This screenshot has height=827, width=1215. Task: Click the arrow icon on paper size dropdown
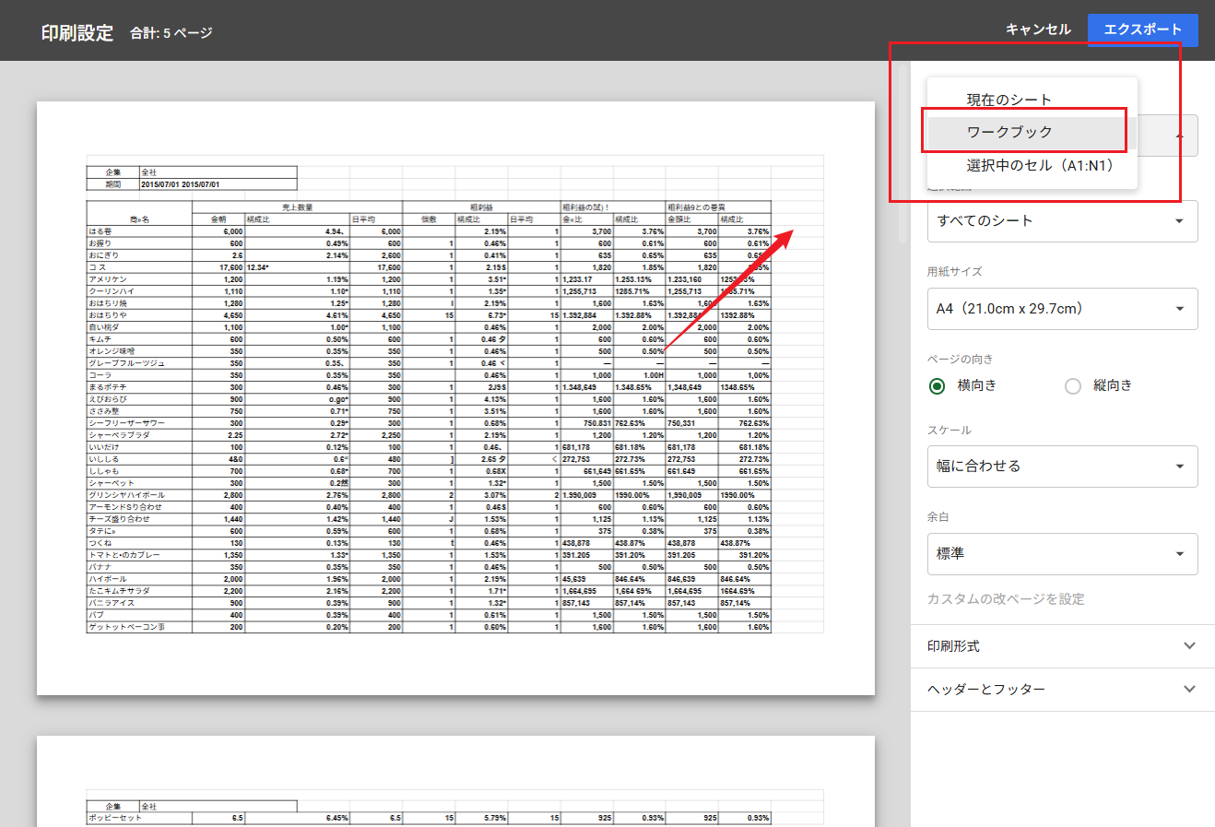click(x=1180, y=309)
